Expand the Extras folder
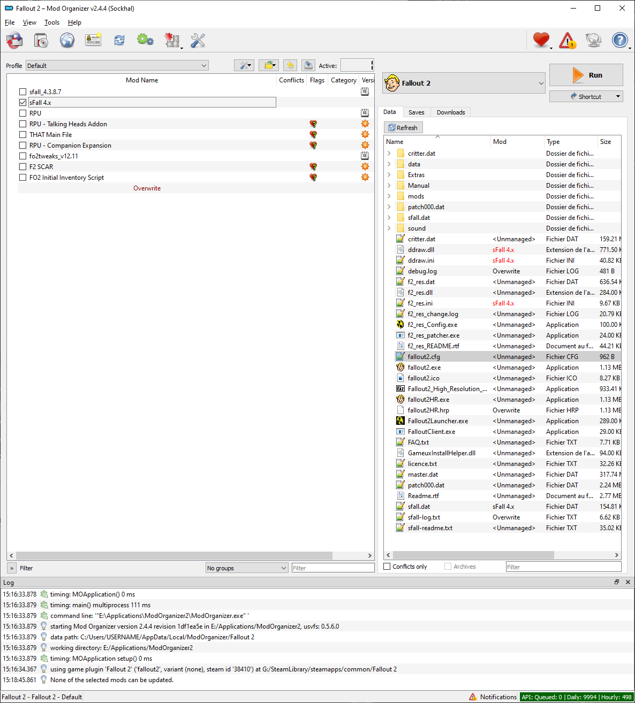635x703 pixels. 389,175
